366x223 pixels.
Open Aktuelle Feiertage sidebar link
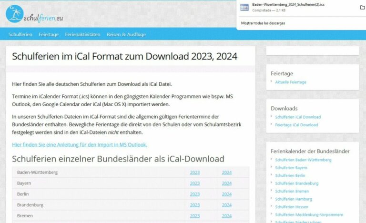pyautogui.click(x=291, y=82)
